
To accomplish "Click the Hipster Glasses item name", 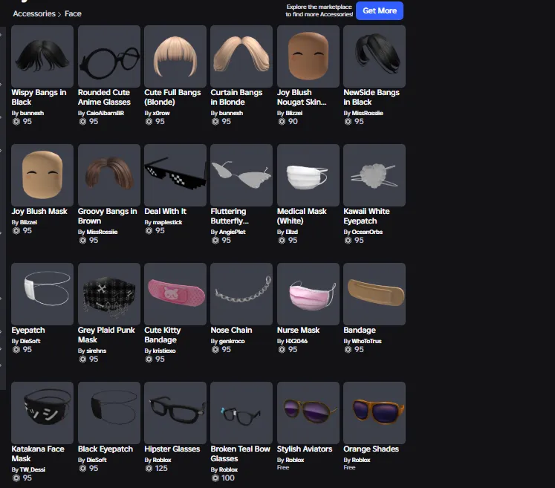I will (x=172, y=449).
